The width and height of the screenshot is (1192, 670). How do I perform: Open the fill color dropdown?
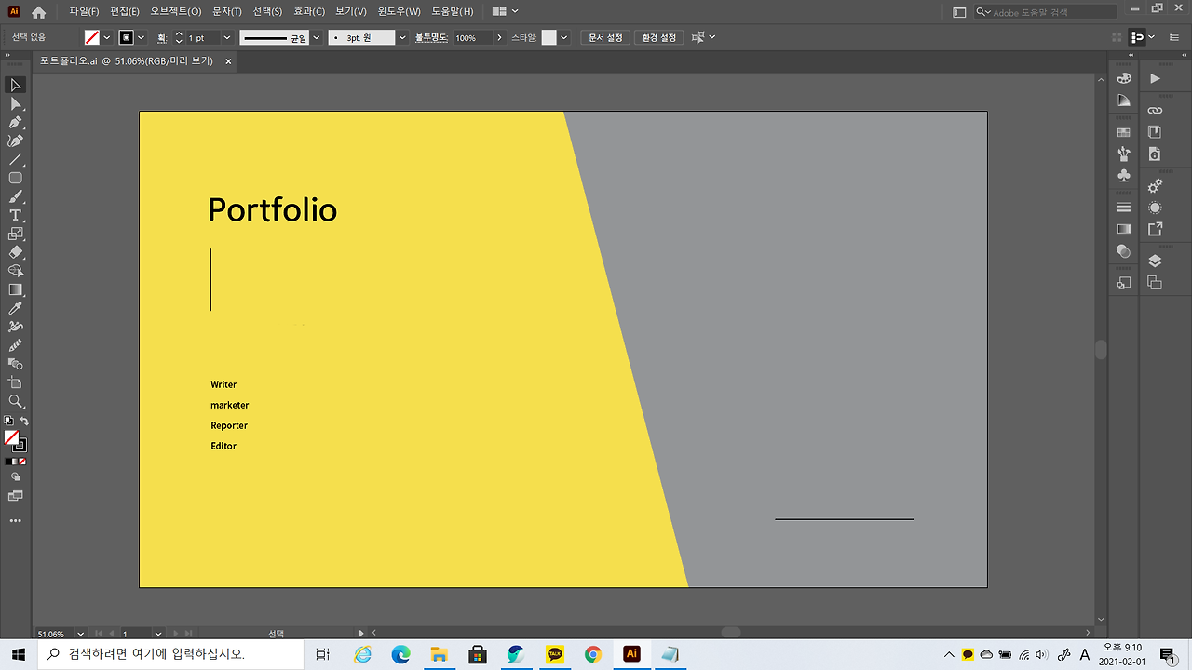(107, 37)
